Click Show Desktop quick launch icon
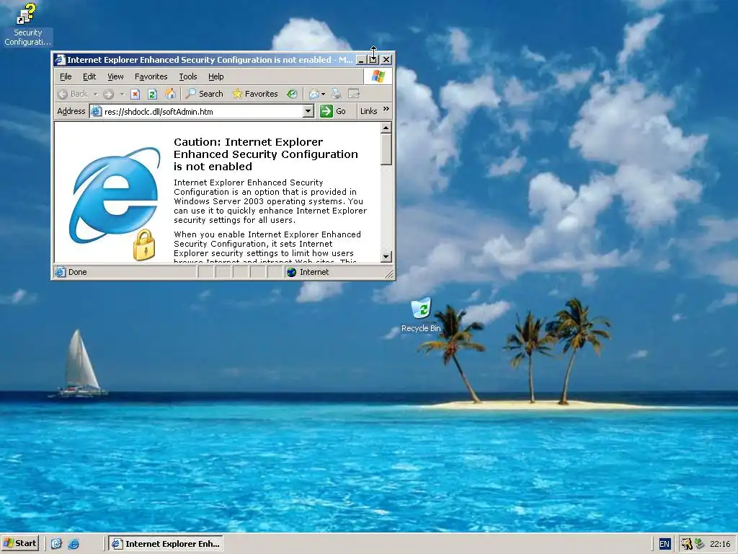The image size is (738, 554). coord(56,544)
